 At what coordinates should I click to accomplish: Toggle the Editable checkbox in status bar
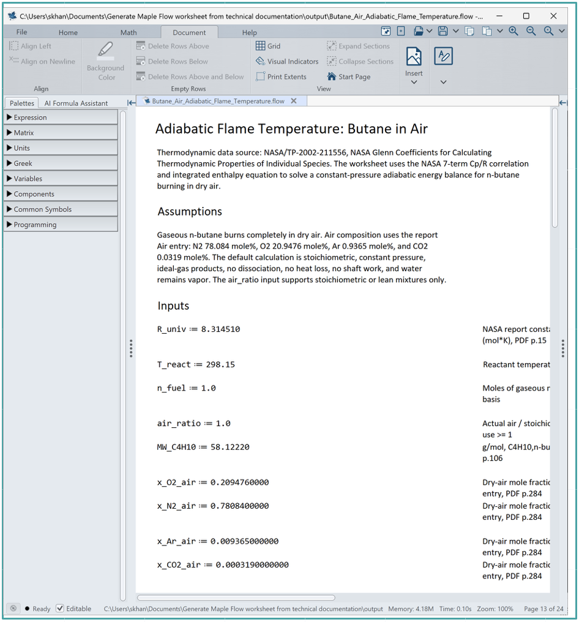(x=60, y=608)
